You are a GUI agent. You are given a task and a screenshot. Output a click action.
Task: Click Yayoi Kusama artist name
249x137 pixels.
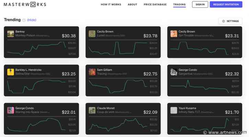(187, 108)
